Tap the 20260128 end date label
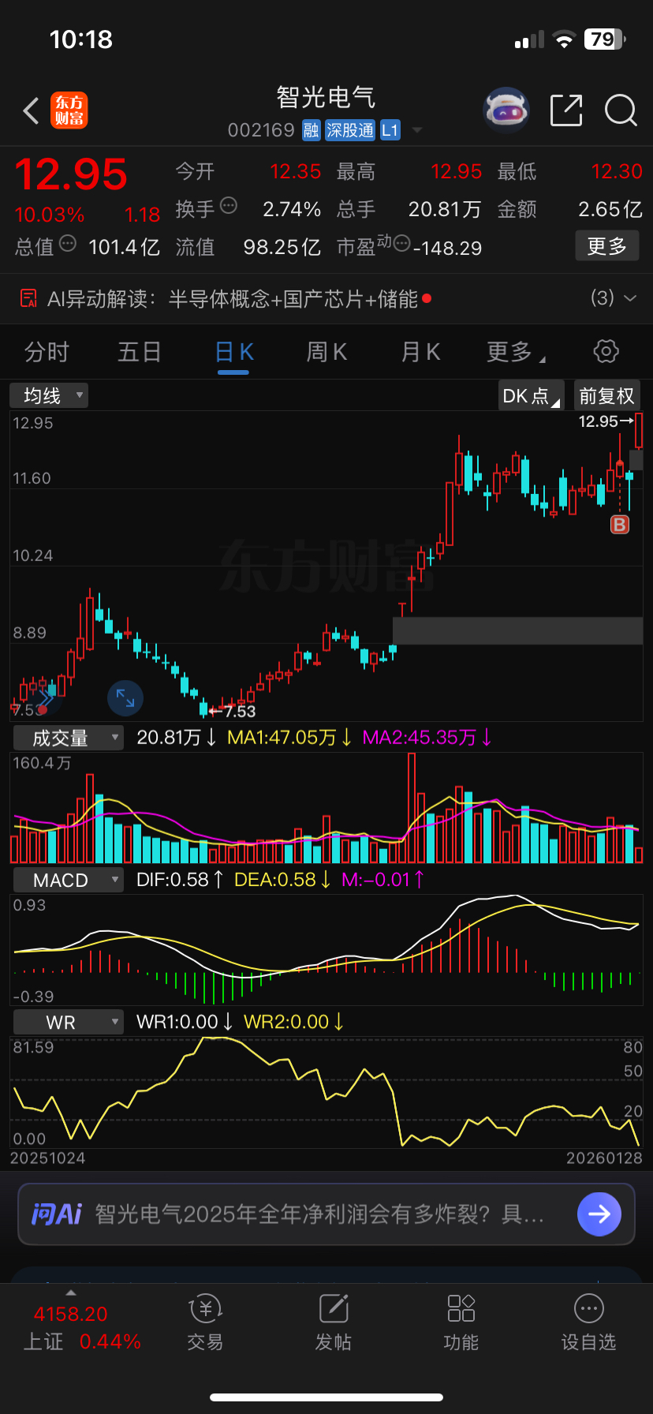 tap(604, 1158)
